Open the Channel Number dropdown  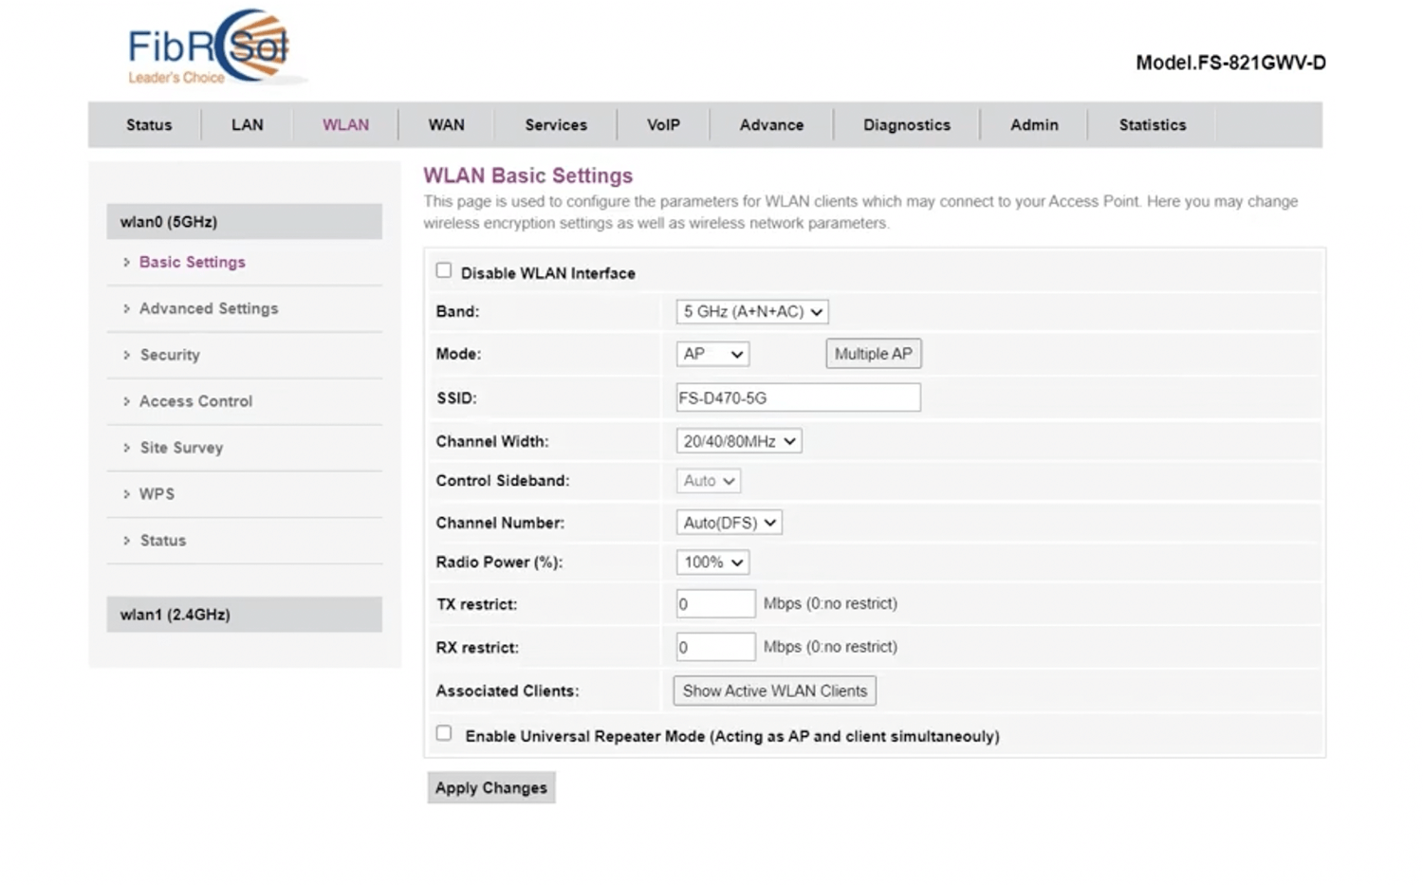click(x=729, y=523)
